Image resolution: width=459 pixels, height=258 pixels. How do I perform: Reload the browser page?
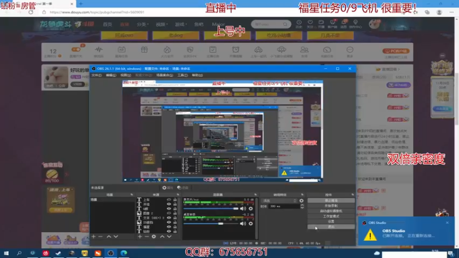(x=31, y=12)
